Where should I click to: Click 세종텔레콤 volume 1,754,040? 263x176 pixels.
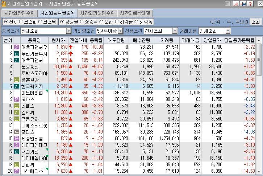(169, 139)
